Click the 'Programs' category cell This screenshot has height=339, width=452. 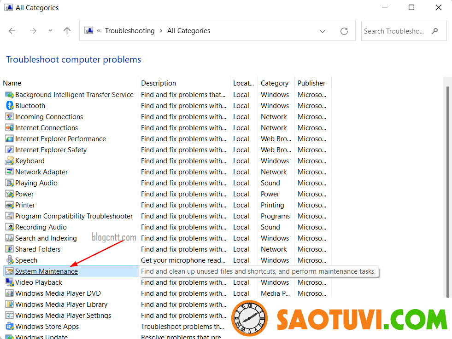point(275,216)
